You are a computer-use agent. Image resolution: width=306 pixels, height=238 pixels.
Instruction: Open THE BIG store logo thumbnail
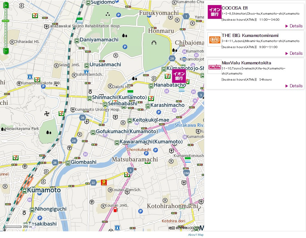coord(215,40)
